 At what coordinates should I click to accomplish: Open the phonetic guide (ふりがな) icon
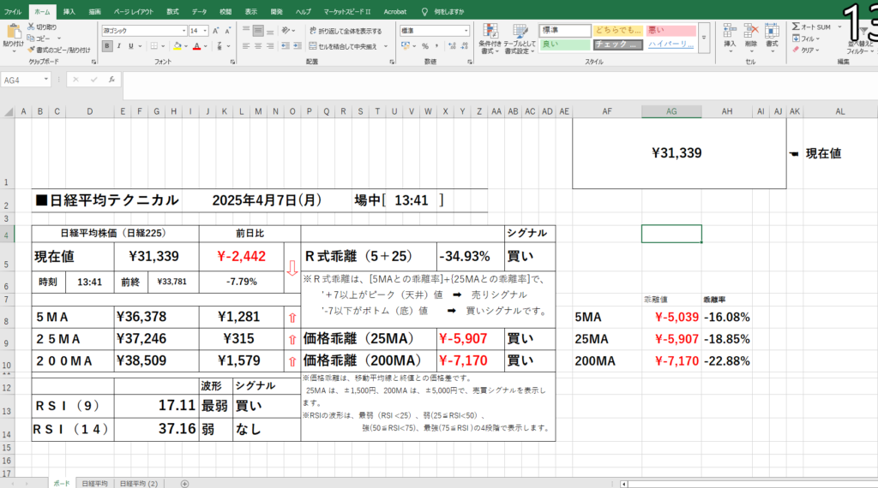[x=219, y=46]
